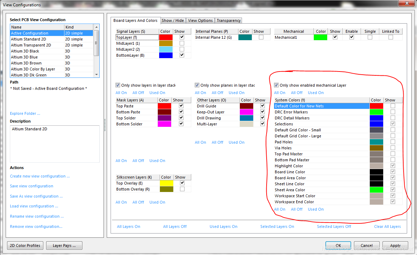This screenshot has width=417, height=255.
Task: Open 2D Color Profiles
Action: [x=25, y=245]
